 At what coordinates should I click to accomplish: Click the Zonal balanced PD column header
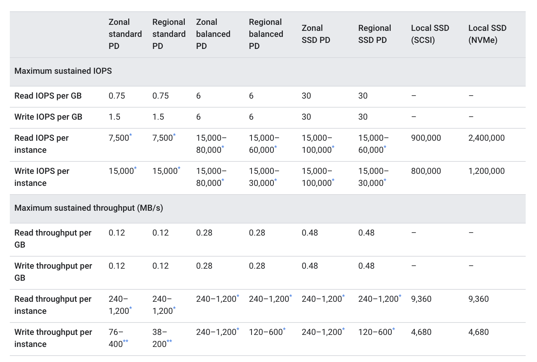[213, 34]
